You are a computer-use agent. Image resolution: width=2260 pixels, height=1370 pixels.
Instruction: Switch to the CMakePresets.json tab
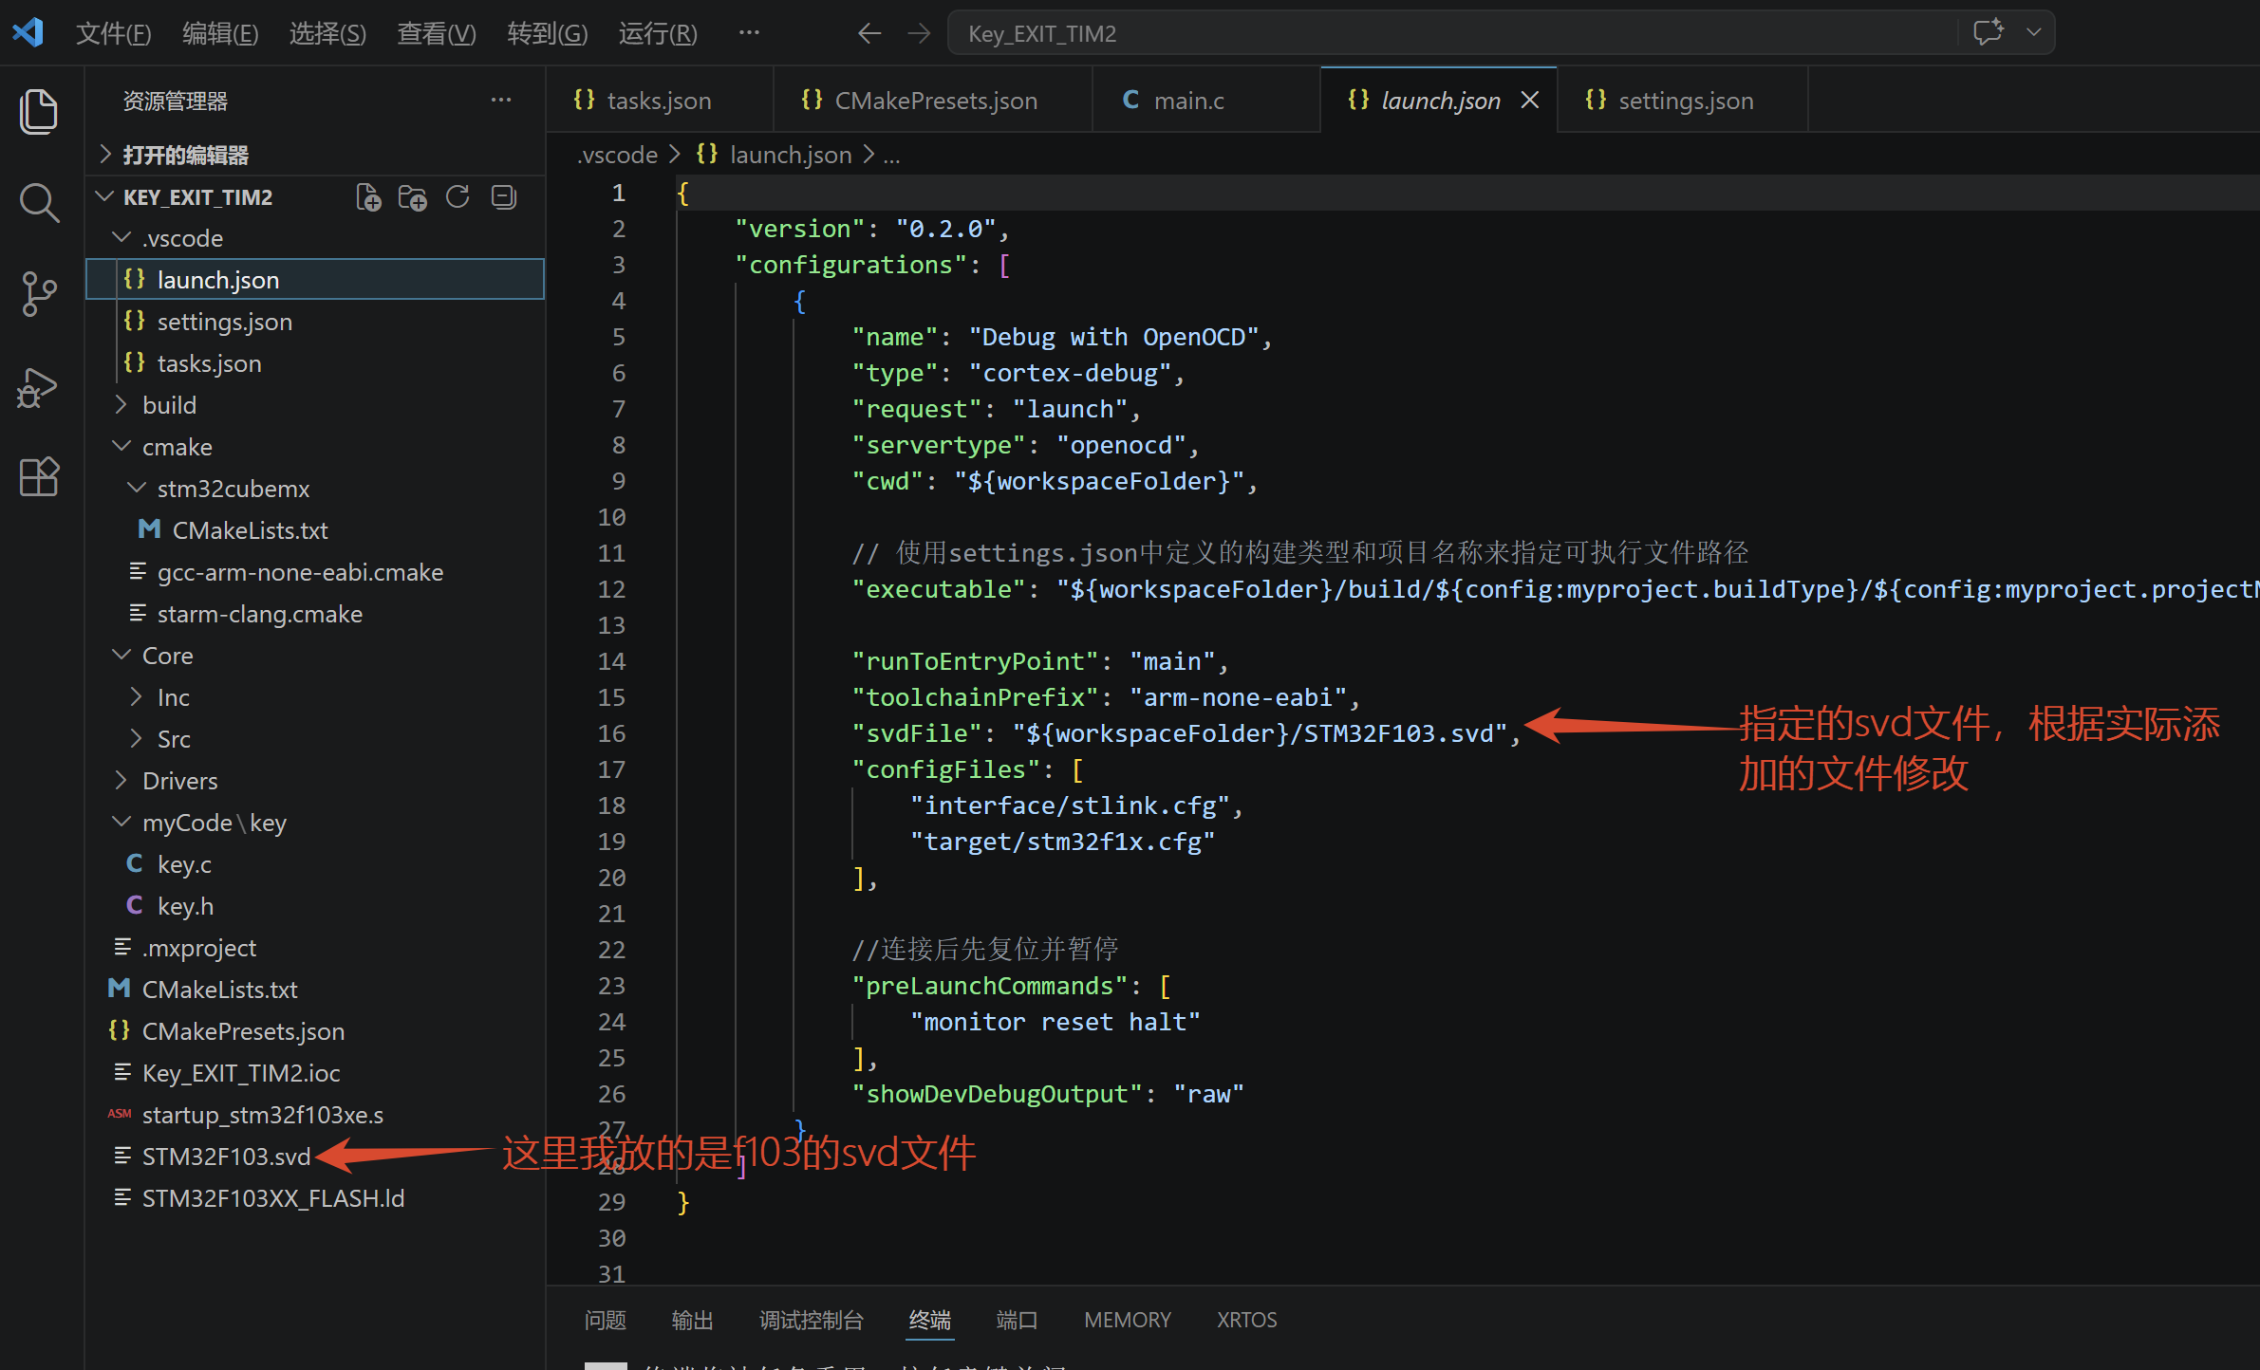[x=934, y=100]
